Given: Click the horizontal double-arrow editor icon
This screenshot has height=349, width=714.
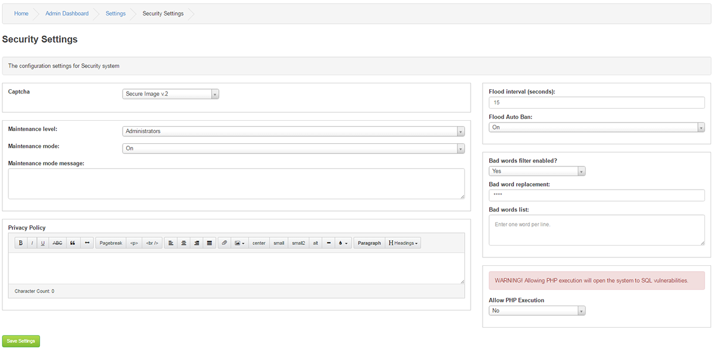Looking at the screenshot, I should coord(87,243).
